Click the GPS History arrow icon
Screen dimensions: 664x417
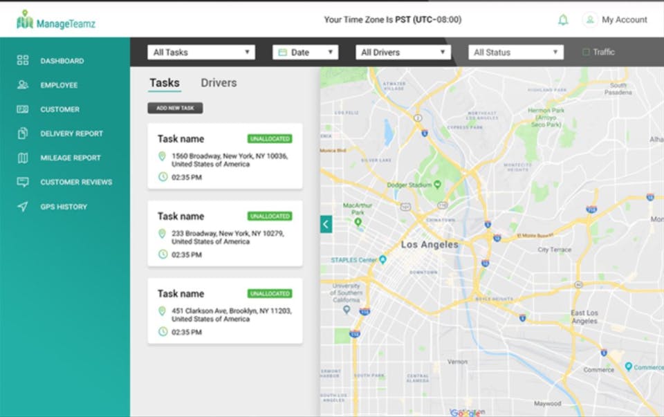click(23, 207)
